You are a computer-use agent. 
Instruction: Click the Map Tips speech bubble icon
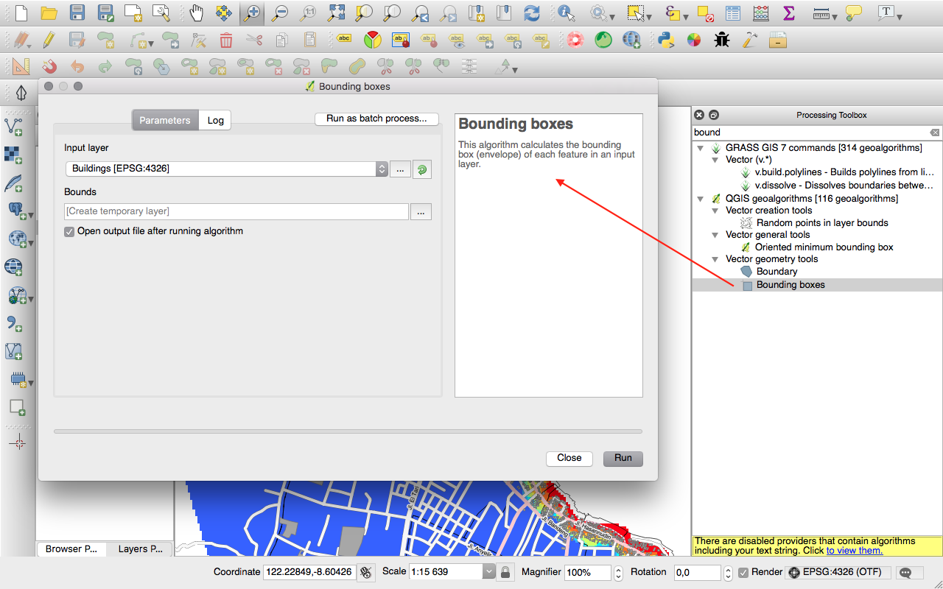[x=853, y=13]
